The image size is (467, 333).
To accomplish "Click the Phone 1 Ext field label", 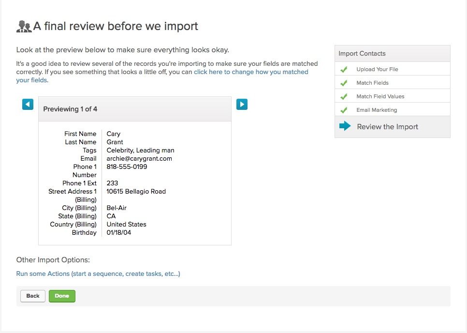I will (79, 183).
